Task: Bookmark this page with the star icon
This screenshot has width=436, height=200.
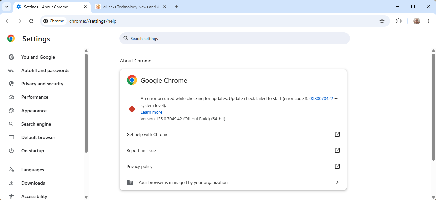Action: tap(382, 21)
